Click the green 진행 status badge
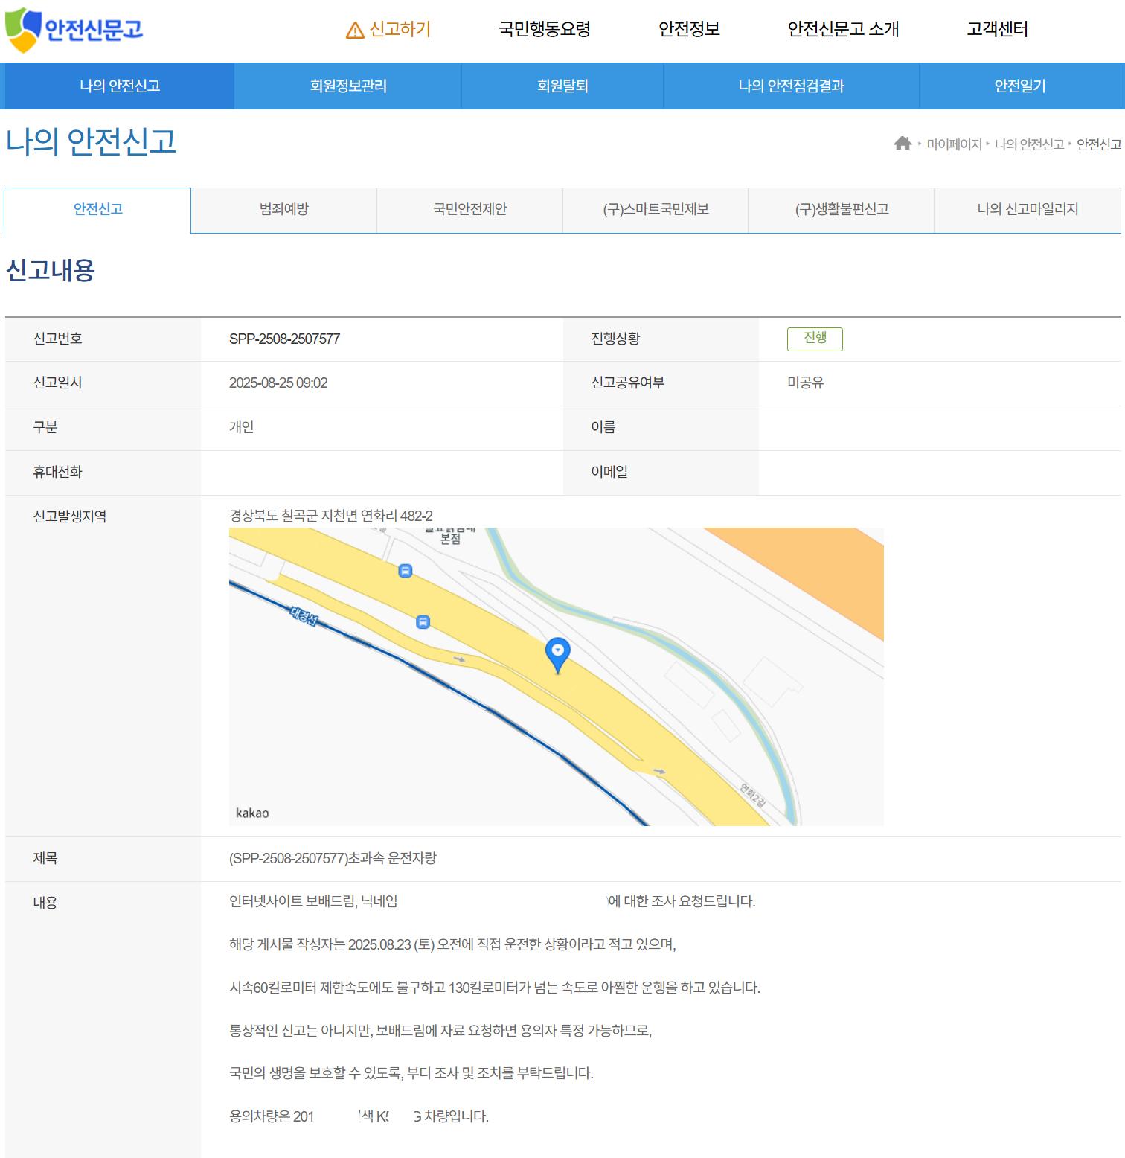Image resolution: width=1125 pixels, height=1158 pixels. click(x=815, y=339)
